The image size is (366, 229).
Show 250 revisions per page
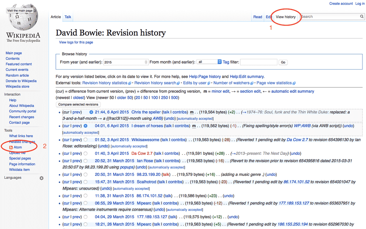coord(164,98)
